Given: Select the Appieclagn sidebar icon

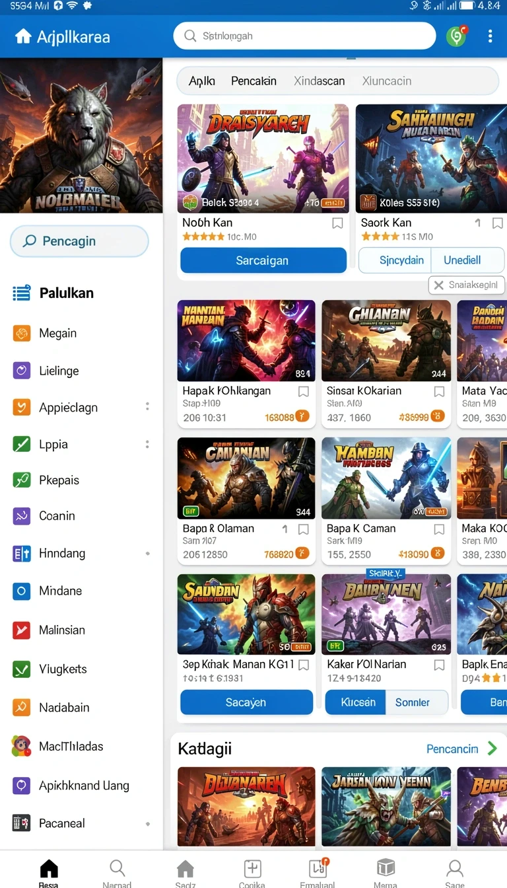Looking at the screenshot, I should click(x=22, y=407).
